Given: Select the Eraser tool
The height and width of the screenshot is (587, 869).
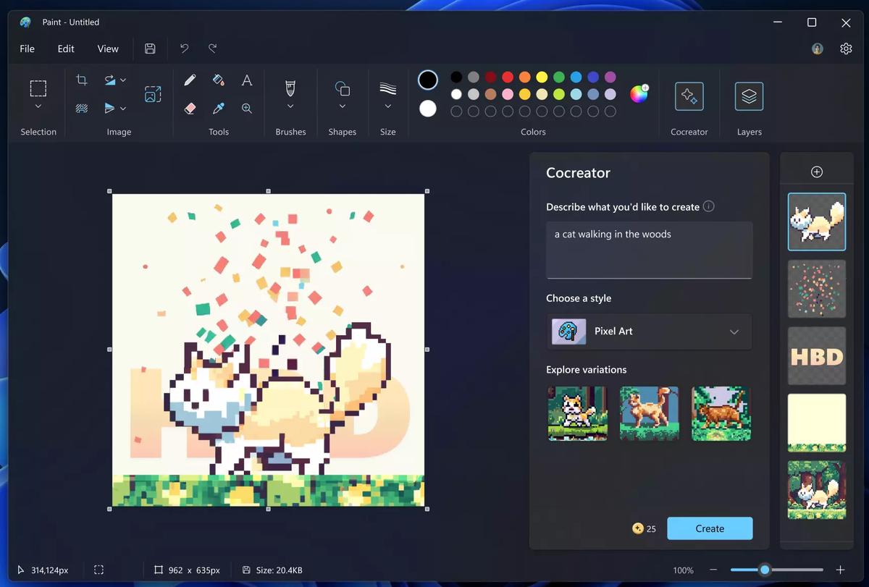Looking at the screenshot, I should pyautogui.click(x=190, y=108).
